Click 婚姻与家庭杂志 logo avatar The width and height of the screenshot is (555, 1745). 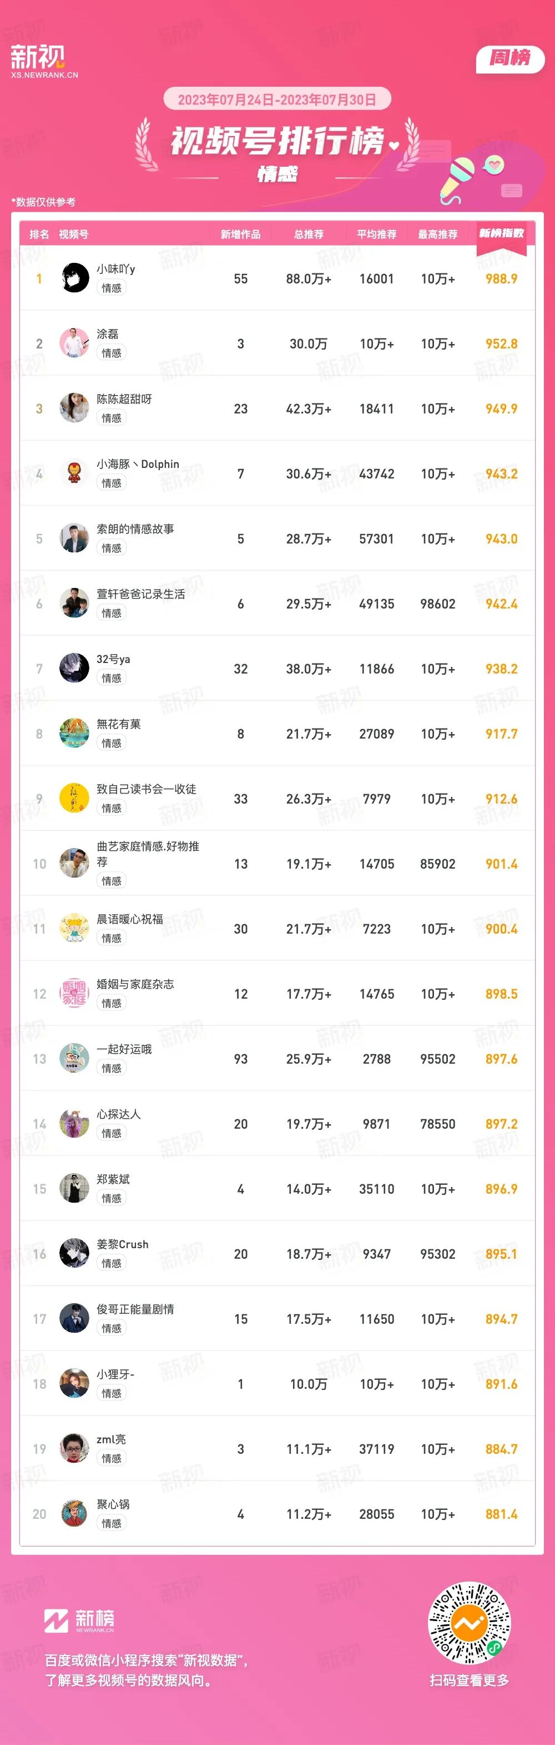pos(74,993)
